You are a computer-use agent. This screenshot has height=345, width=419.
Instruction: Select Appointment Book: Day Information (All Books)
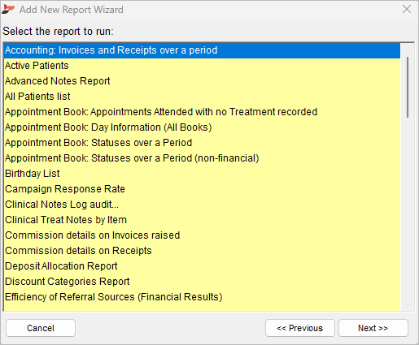(x=202, y=127)
